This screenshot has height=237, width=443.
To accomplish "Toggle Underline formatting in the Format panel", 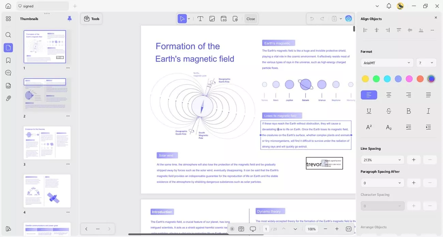I will (x=369, y=111).
